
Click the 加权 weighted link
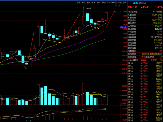coord(152,54)
